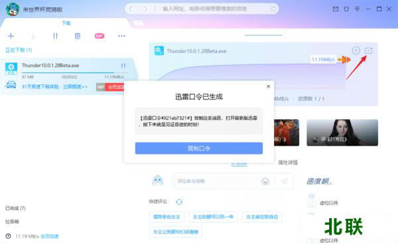Image resolution: width=398 pixels, height=244 pixels.
Task: Select the 正在下载 (1) list section
Action: click(19, 50)
